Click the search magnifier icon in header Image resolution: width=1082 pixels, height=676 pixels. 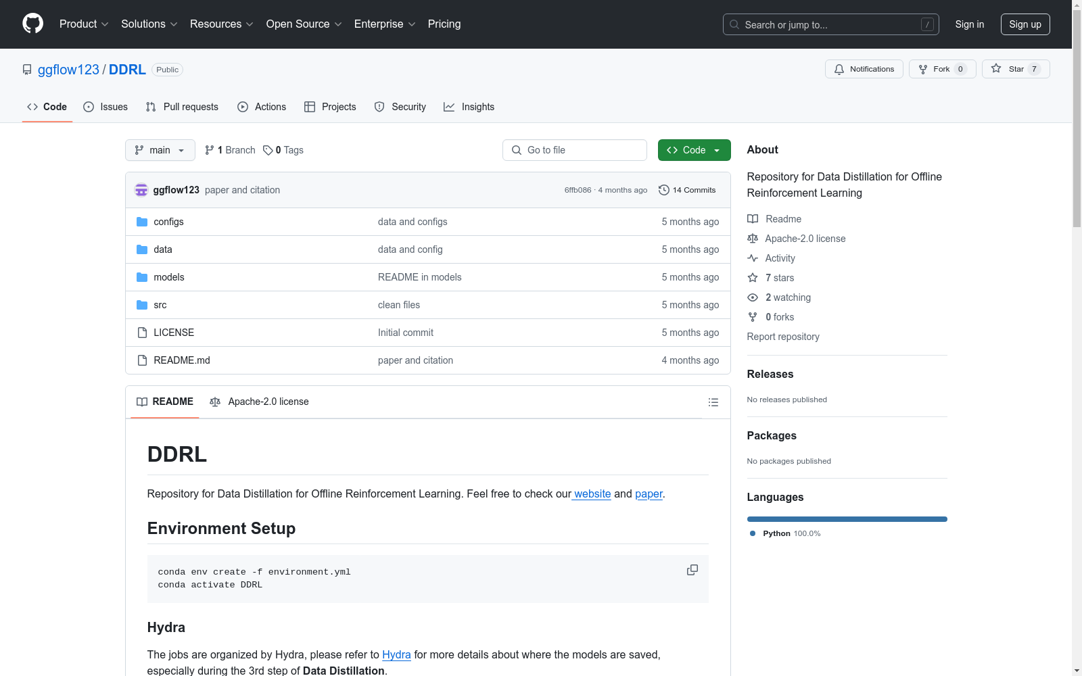coord(734,24)
